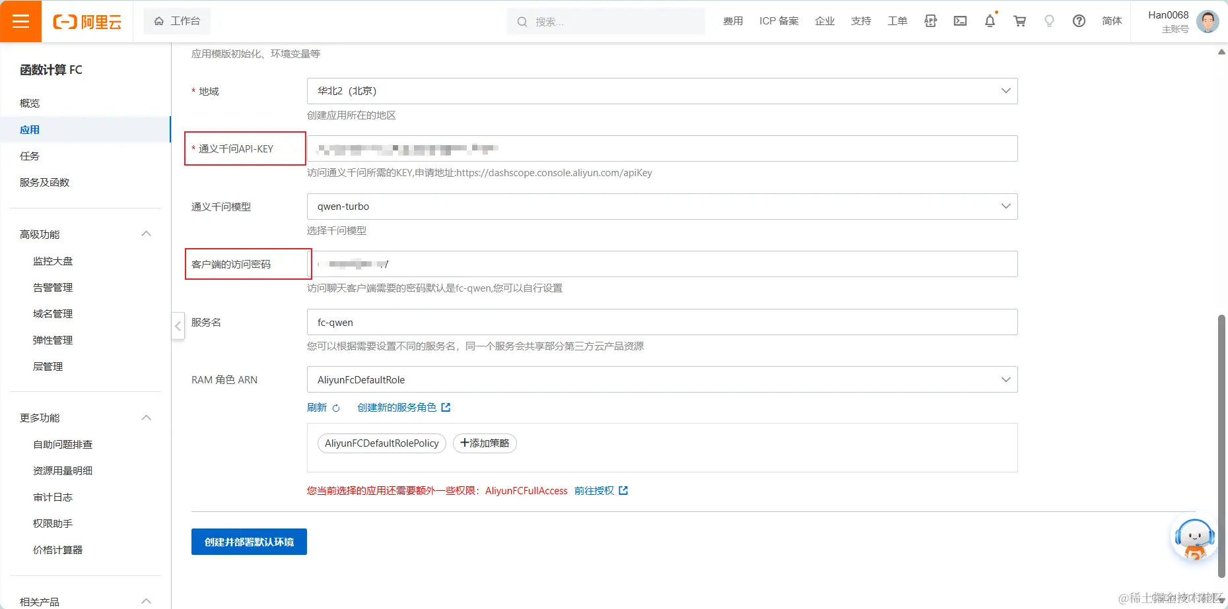1228x609 pixels.
Task: Collapse the left sidebar with arrow handle
Action: (x=178, y=326)
